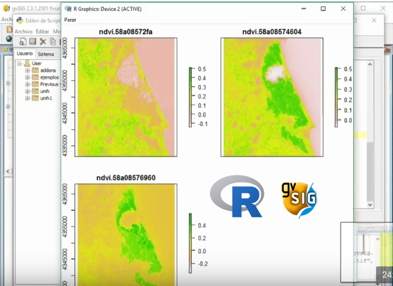
Task: Click the R logo image
Action: click(x=237, y=197)
